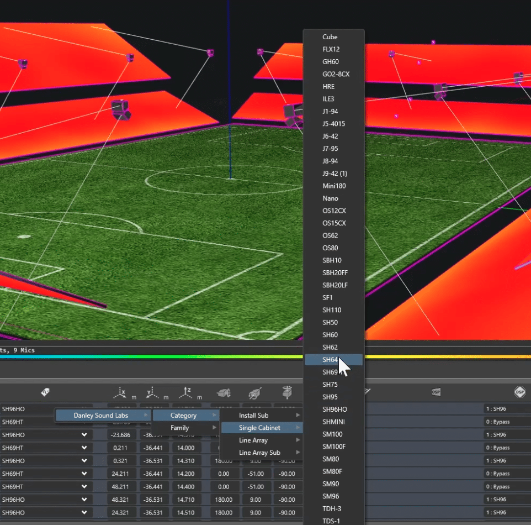Open model dropdown for SH96HO row with X 0.321
531x525 pixels.
(x=84, y=460)
